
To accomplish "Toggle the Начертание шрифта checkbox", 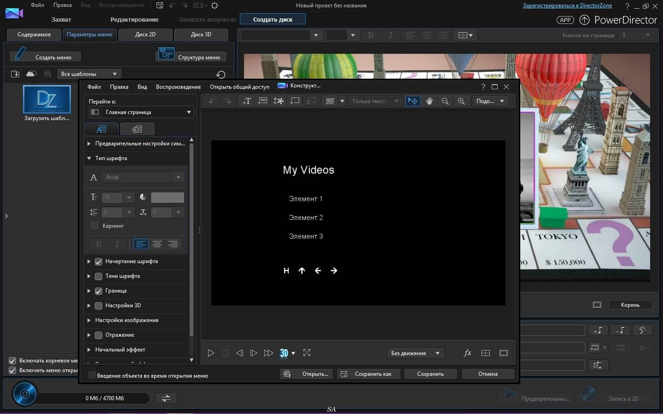I will (99, 262).
